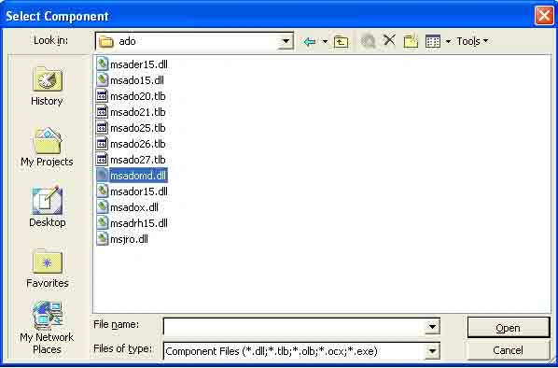558x368 pixels.
Task: Select file msado21.tlb
Action: 131,112
